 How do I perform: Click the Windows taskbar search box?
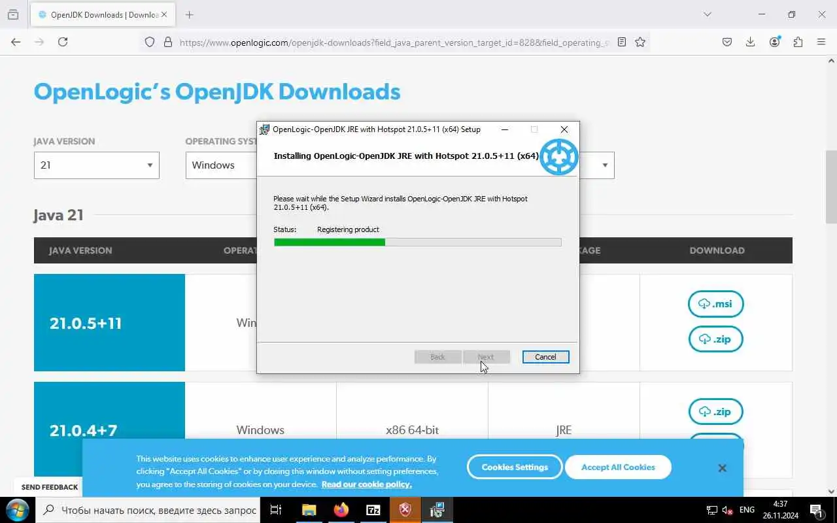point(147,510)
